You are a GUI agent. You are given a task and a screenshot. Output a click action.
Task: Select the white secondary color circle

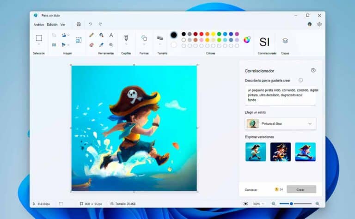(174, 45)
